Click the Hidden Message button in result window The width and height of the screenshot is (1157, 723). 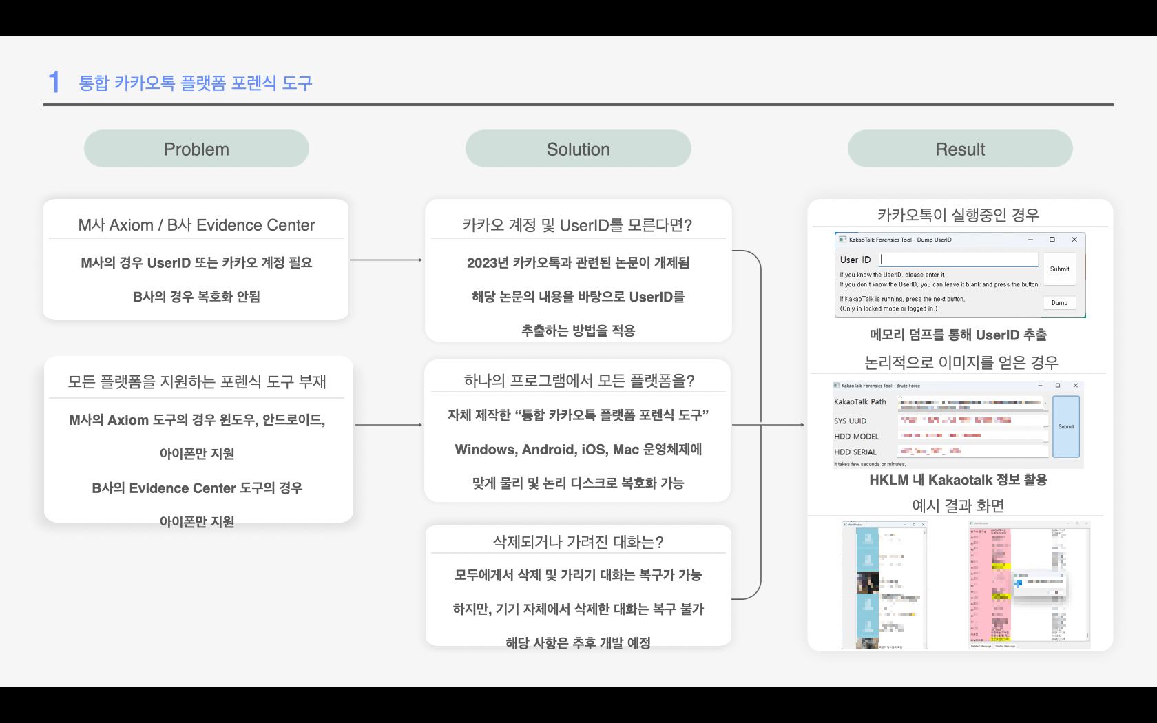coord(1005,646)
